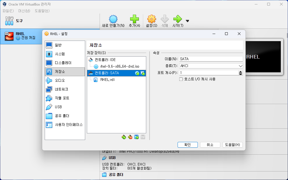Open the 파일(F) menu
The height and width of the screenshot is (180, 288).
coord(8,11)
